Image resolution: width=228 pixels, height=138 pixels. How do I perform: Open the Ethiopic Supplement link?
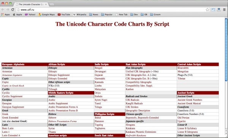[x=59, y=75]
